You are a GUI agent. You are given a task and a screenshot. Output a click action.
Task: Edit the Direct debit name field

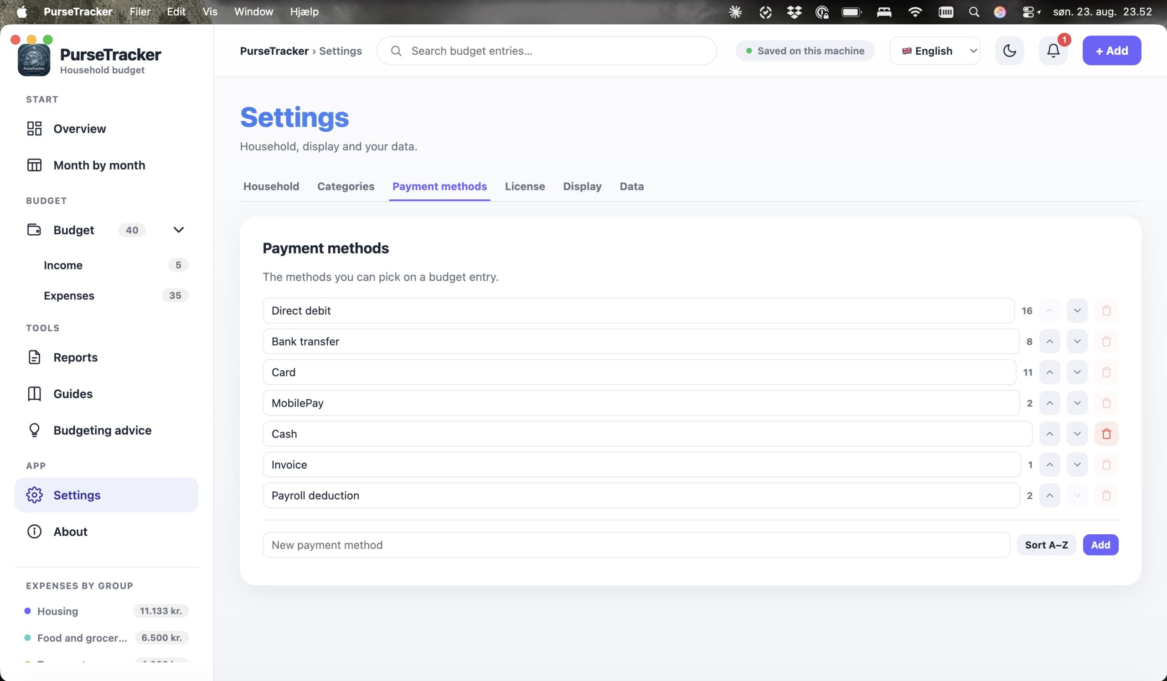coord(639,310)
